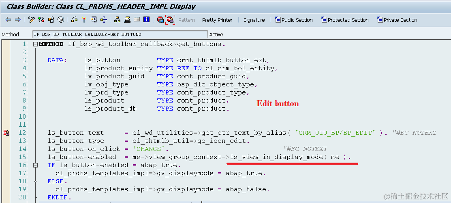Go forward with the right arrow icon
The height and width of the screenshot is (203, 451).
(x=18, y=20)
